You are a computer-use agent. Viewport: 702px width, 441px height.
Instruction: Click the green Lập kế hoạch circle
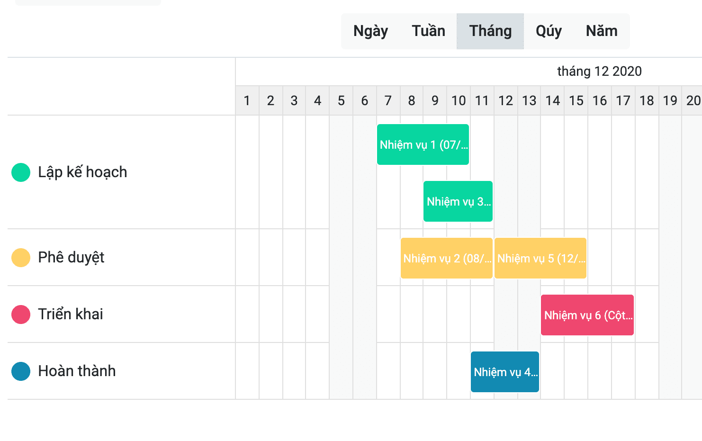(21, 172)
